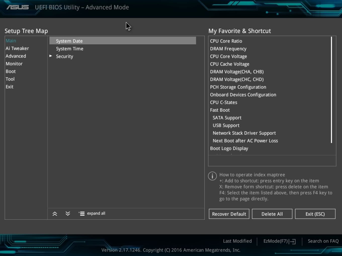Select CPU C-States shortcut

[x=224, y=102]
